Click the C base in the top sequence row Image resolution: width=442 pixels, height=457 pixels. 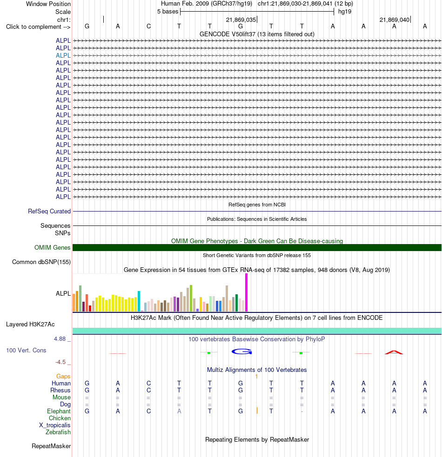(x=148, y=26)
